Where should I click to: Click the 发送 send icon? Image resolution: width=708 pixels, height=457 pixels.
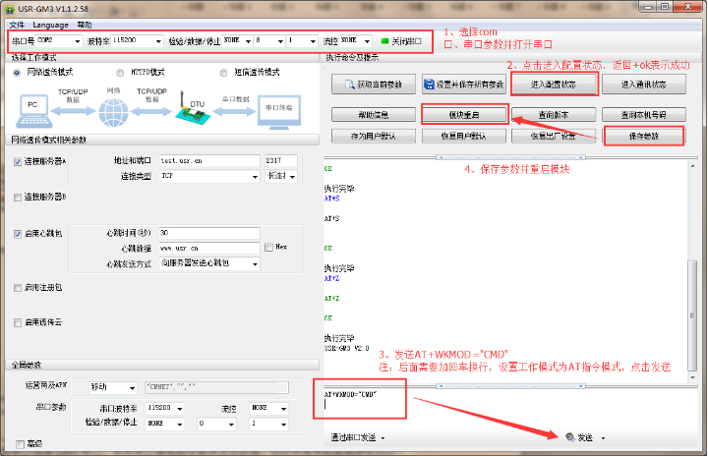click(x=570, y=437)
